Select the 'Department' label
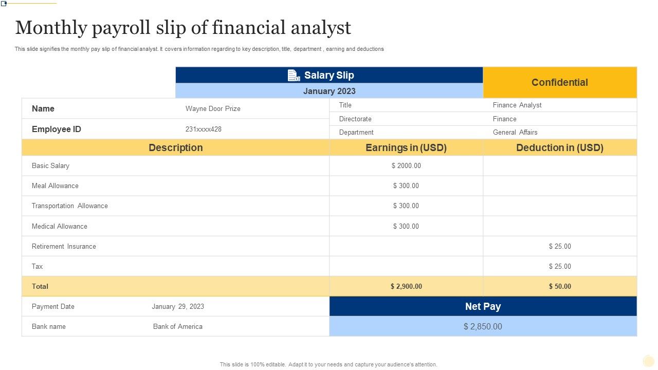 (356, 132)
